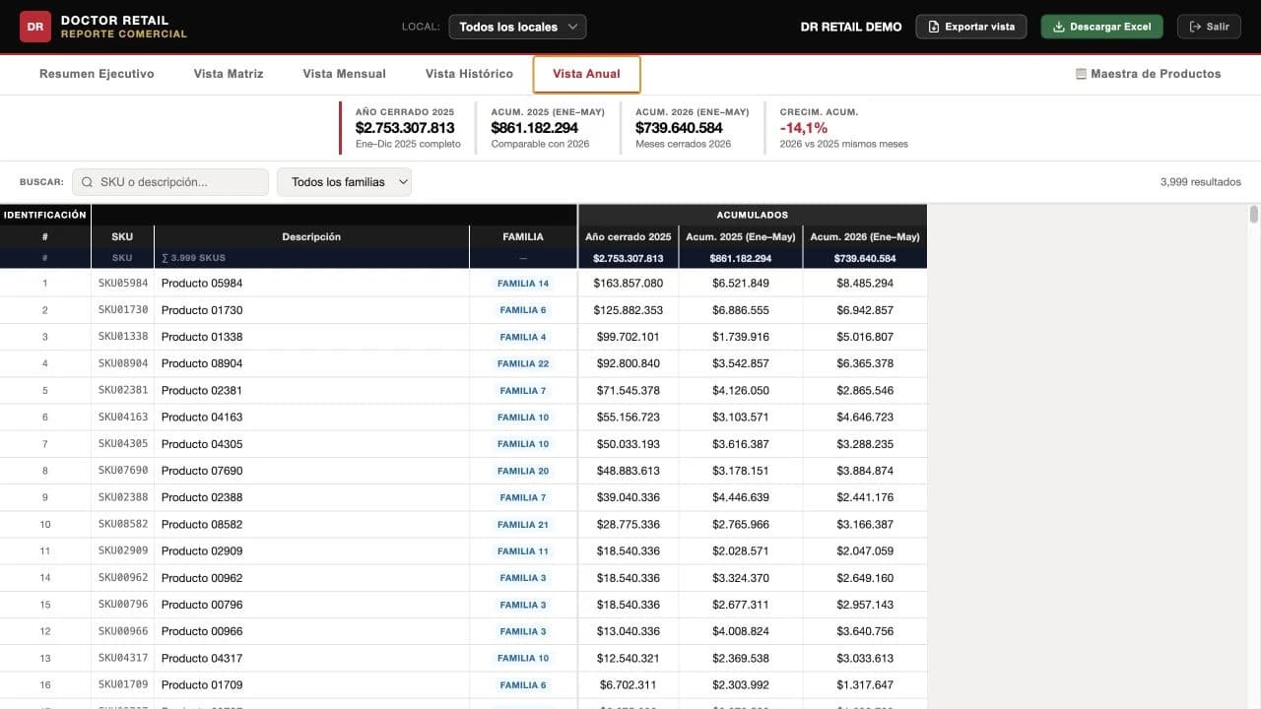Click the 3,999 resultados count

[x=1201, y=182]
